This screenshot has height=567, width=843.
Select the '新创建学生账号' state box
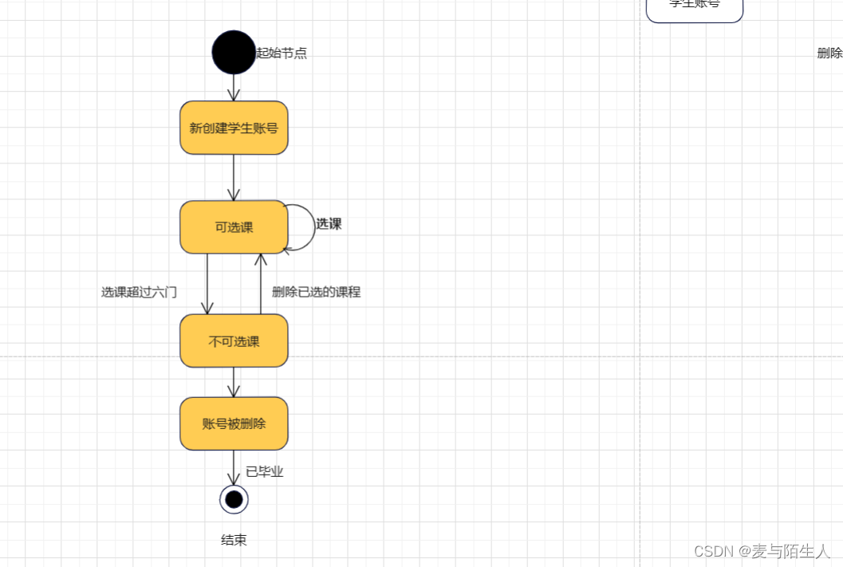(234, 128)
